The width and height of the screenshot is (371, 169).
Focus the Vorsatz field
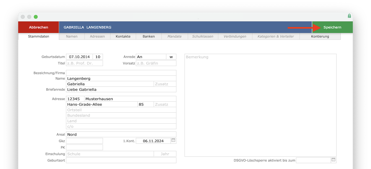click(x=156, y=63)
